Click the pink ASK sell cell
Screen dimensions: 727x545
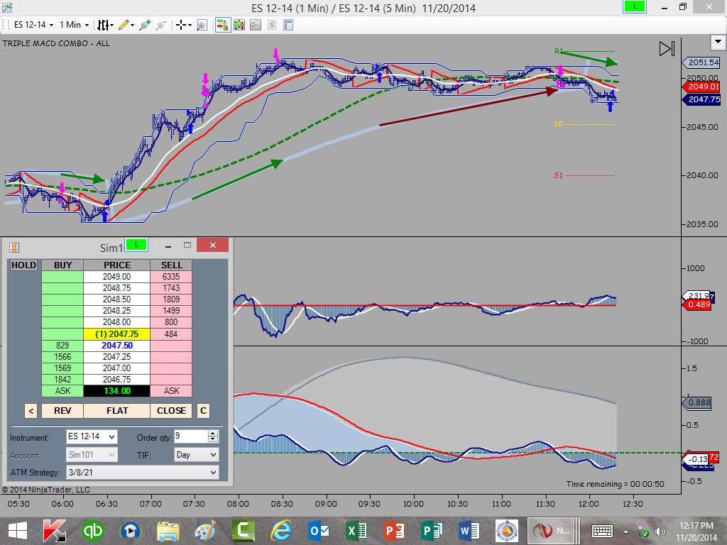coord(171,391)
